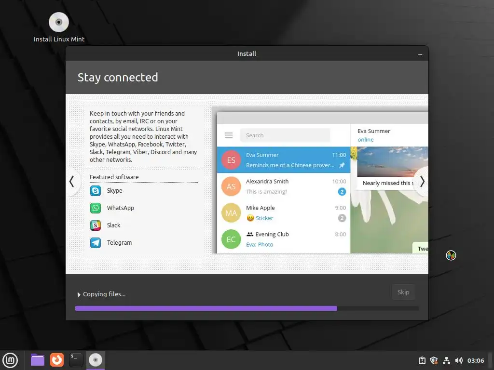Click the installation progress bar
The height and width of the screenshot is (370, 494).
click(x=247, y=308)
